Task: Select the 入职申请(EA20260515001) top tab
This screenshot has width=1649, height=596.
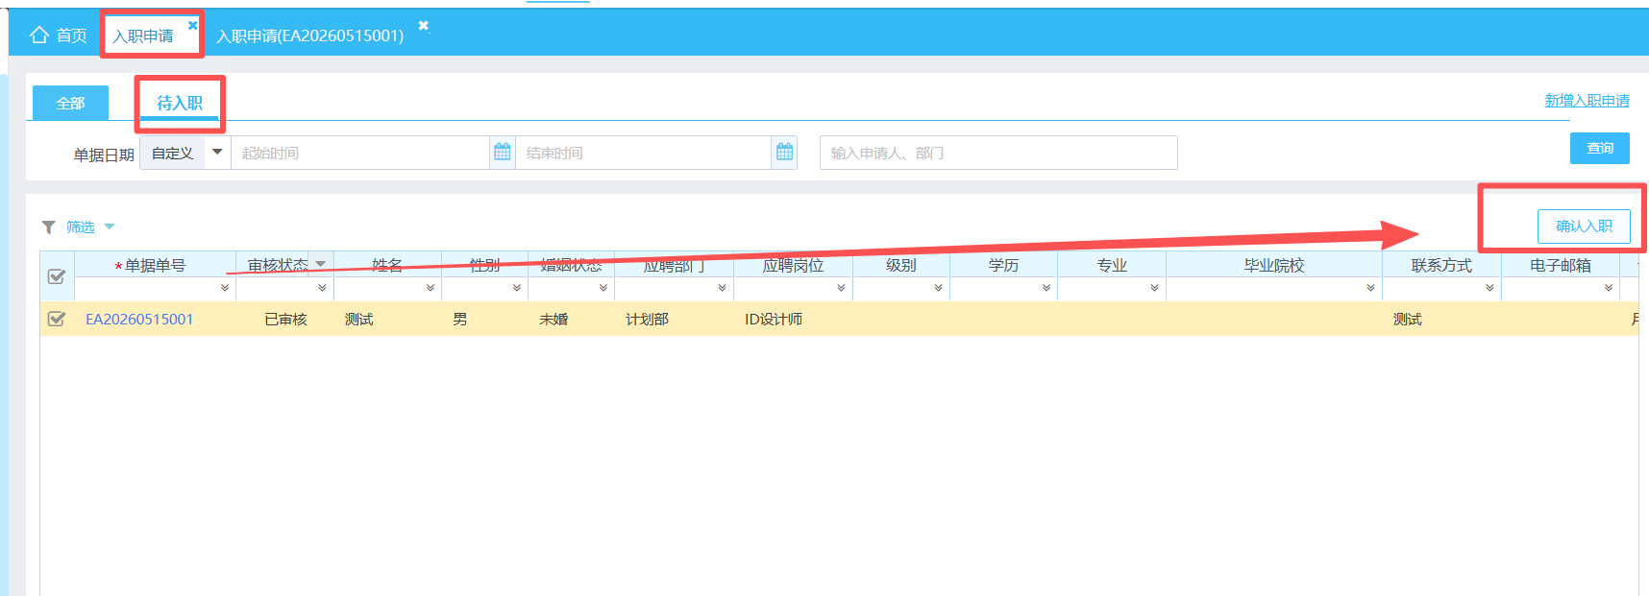Action: (x=309, y=36)
